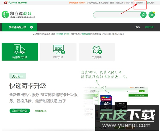Open the round green shopping cart icon
The width and height of the screenshot is (160, 131).
152,15
